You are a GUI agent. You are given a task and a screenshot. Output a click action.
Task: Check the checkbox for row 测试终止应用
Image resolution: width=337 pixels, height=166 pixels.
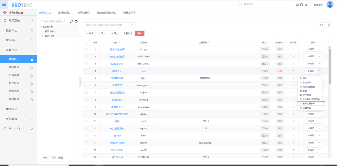[87, 49]
